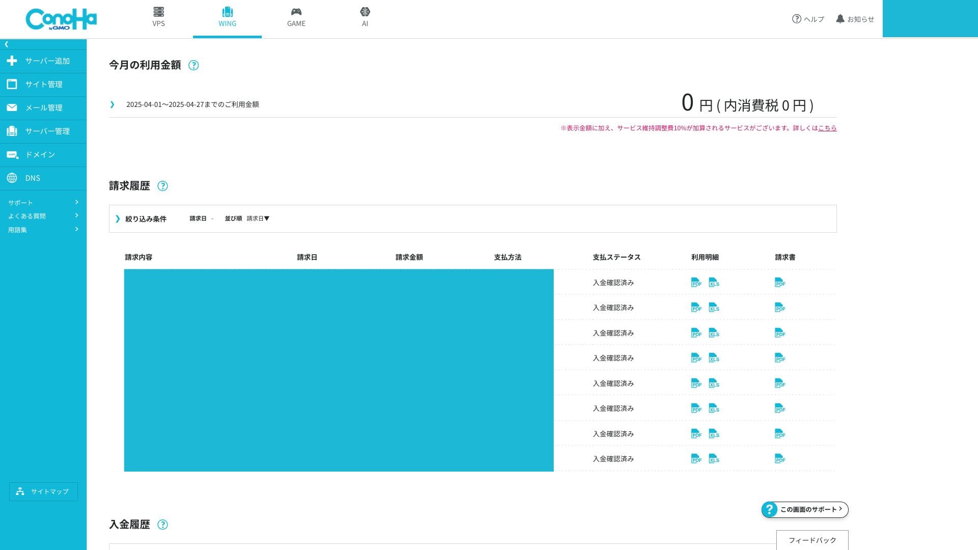Switch to the GAME tab
The width and height of the screenshot is (978, 550).
pos(296,17)
